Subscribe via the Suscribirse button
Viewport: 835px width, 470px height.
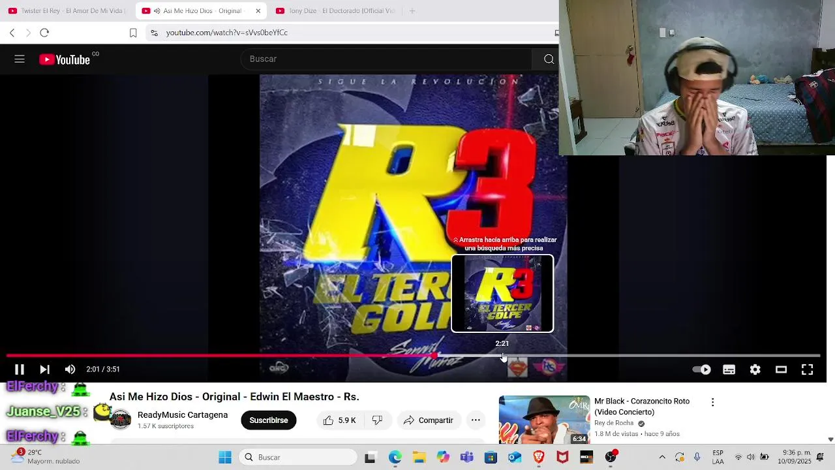tap(268, 420)
